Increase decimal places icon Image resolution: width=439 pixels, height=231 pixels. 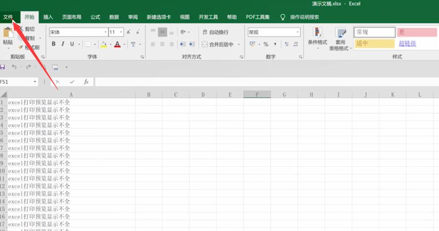point(287,44)
